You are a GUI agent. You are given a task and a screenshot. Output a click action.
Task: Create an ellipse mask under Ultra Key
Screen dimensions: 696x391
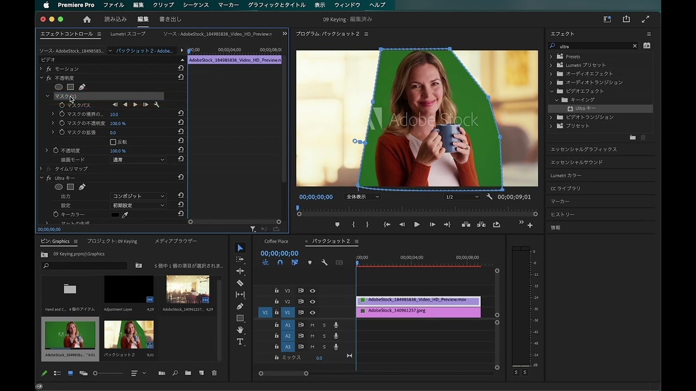tap(59, 187)
